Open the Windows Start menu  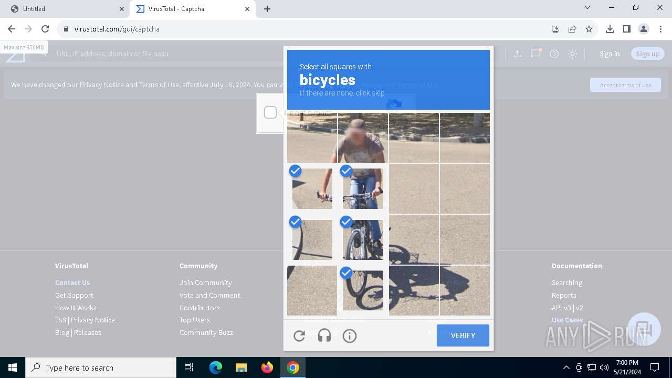tap(13, 367)
